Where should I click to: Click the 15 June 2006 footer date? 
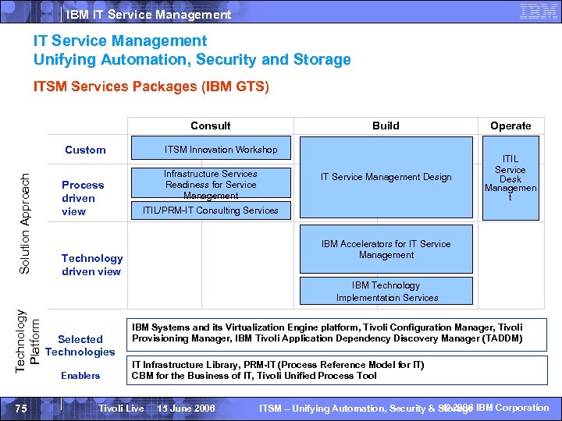tap(186, 409)
